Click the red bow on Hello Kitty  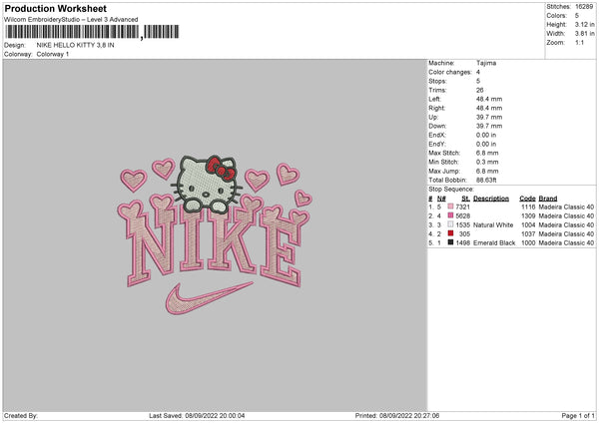(x=222, y=169)
